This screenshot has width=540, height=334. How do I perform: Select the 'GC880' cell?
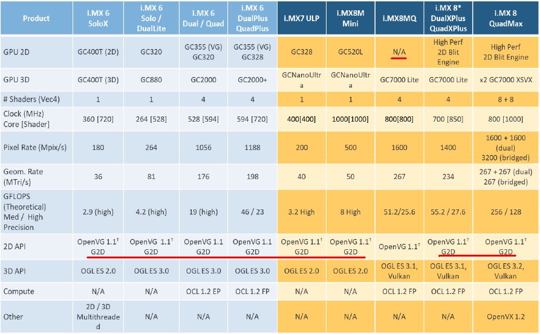[x=151, y=80]
